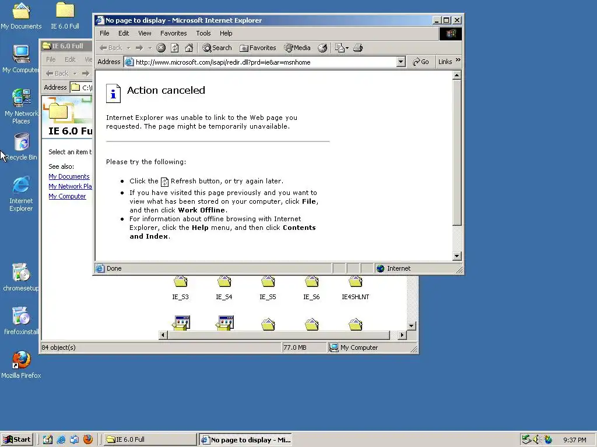The width and height of the screenshot is (597, 447).
Task: Select the IE 6.0 Full desktop folder
Action: 65,16
